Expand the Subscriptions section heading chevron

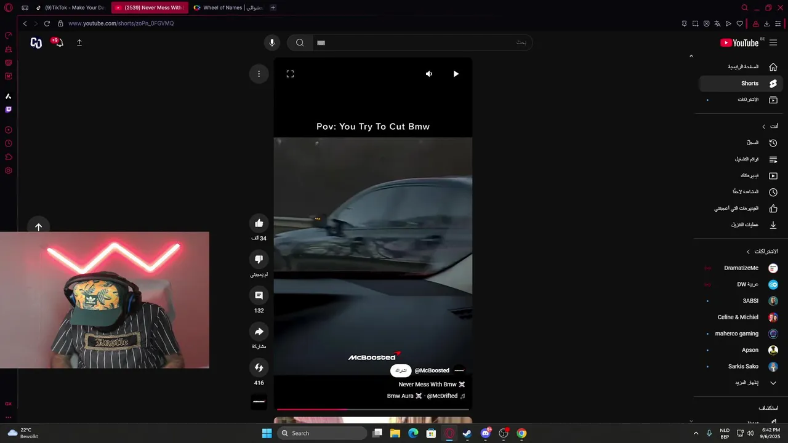[x=749, y=252]
